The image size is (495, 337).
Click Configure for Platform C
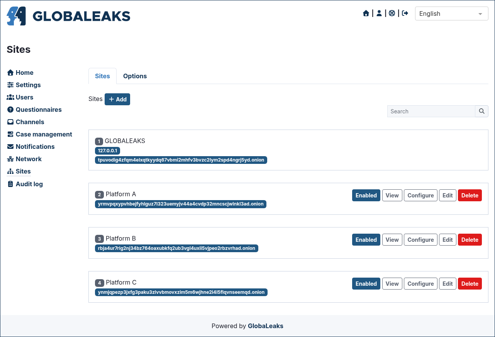click(420, 283)
